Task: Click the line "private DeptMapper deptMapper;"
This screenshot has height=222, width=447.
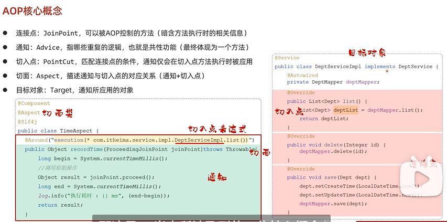Action: point(333,82)
